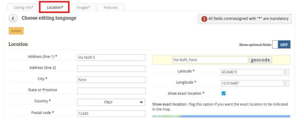Open the Features tab
Viewport: 304px width, 123px height.
point(111,7)
